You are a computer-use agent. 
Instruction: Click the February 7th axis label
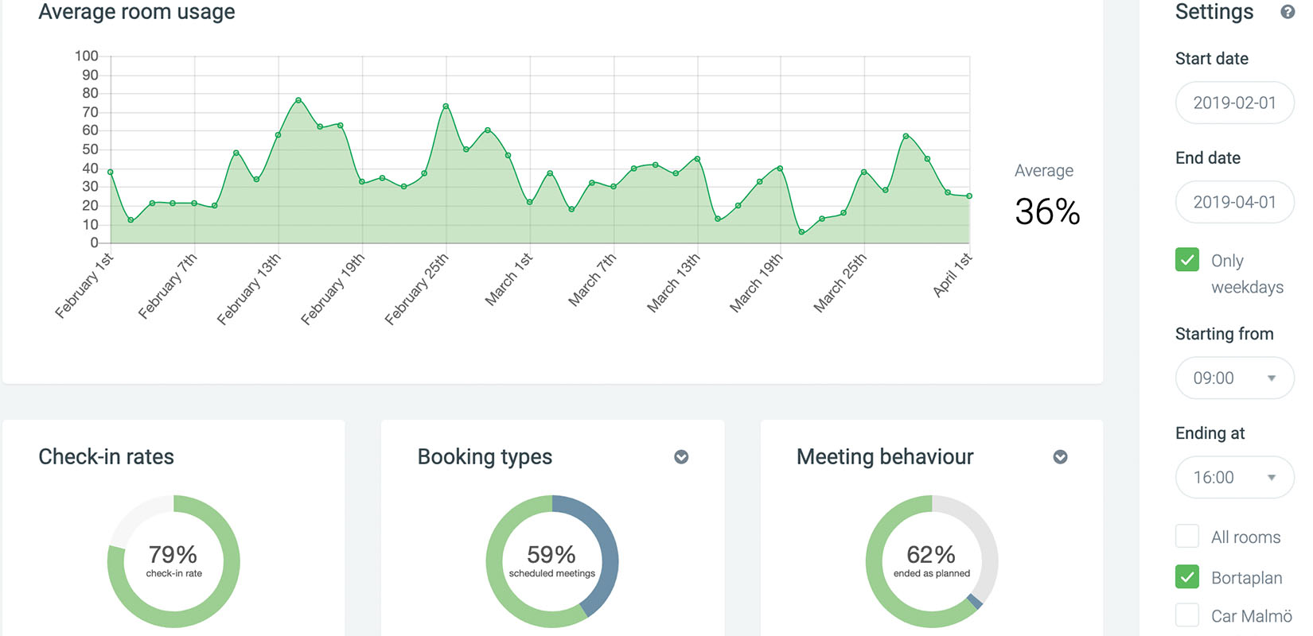167,286
